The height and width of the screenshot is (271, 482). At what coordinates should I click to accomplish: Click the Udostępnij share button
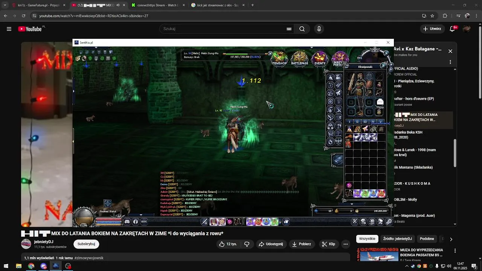click(x=270, y=244)
